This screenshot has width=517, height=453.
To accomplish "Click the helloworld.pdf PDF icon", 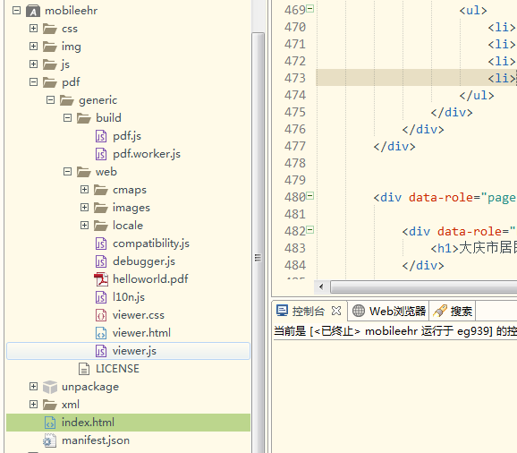I will (101, 279).
